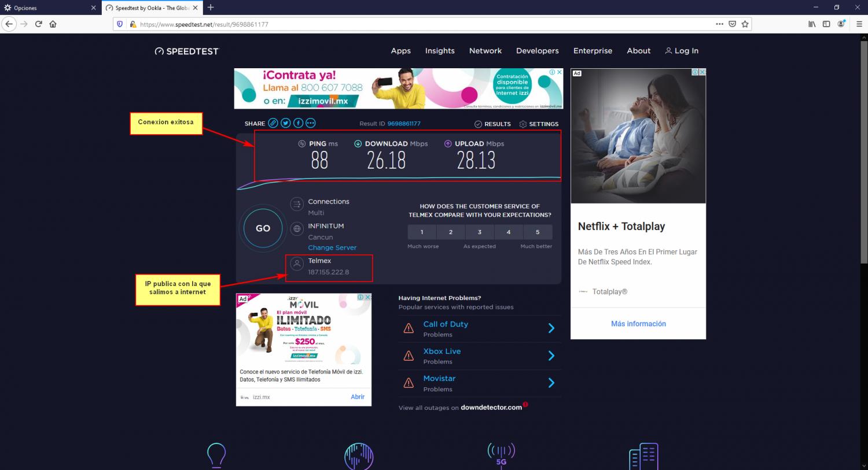Open the Apps menu item
The height and width of the screenshot is (470, 868).
point(400,51)
